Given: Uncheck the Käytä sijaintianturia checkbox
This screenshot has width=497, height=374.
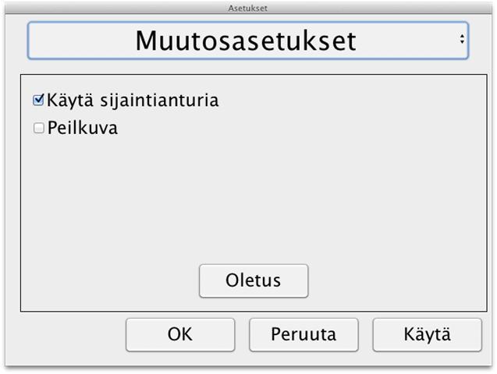Looking at the screenshot, I should pyautogui.click(x=38, y=100).
